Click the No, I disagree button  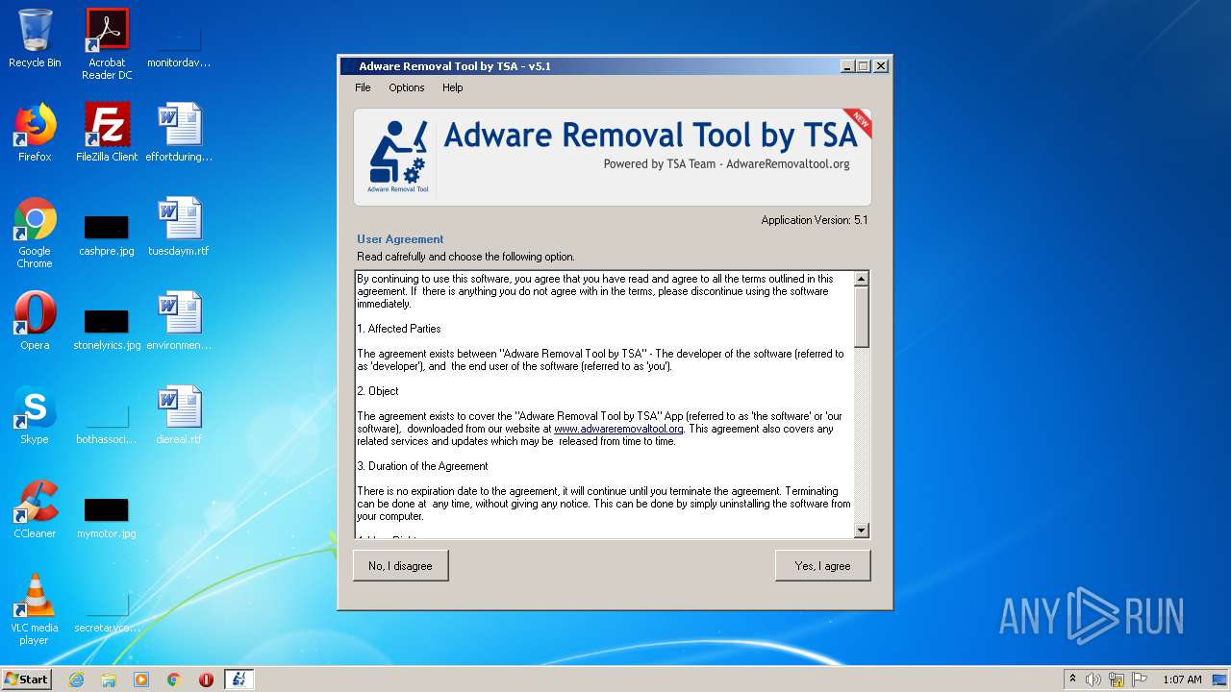point(400,566)
